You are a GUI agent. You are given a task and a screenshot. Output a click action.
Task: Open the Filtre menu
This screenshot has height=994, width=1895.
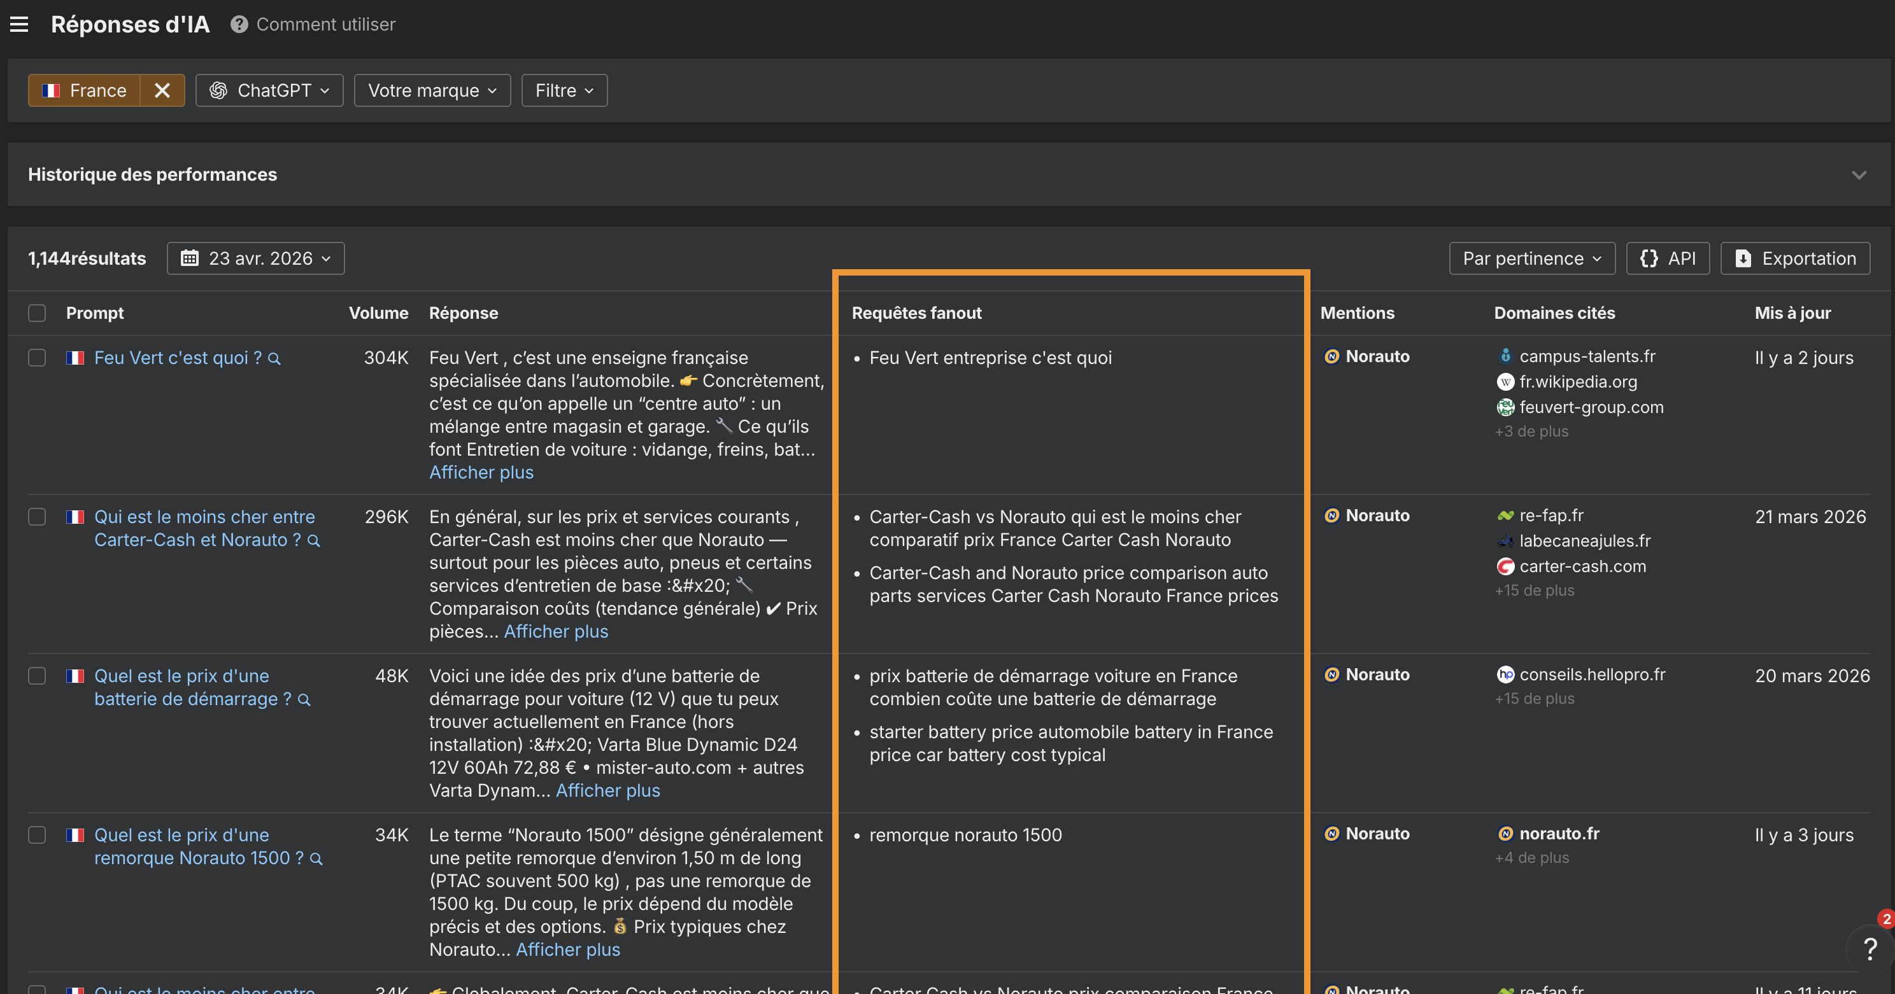pos(563,90)
